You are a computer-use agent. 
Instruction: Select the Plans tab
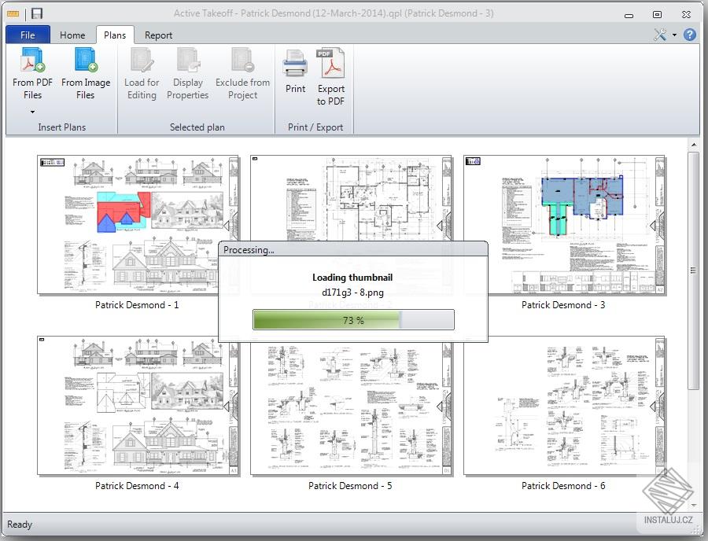click(115, 35)
